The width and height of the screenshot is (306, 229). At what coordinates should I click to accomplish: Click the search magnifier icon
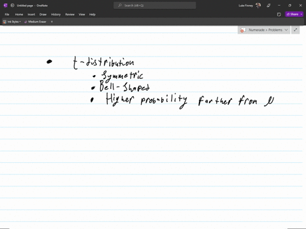120,6
